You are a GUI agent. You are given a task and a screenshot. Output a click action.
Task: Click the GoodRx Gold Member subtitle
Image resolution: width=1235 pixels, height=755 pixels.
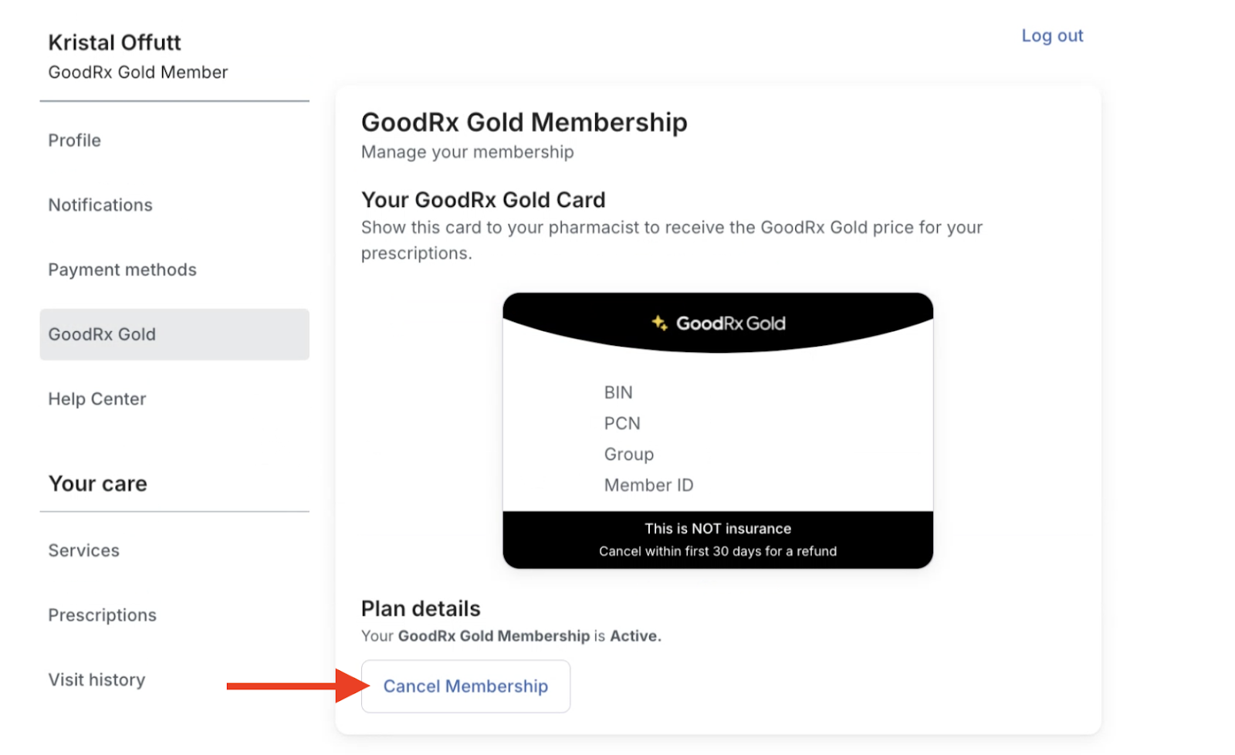click(x=137, y=72)
